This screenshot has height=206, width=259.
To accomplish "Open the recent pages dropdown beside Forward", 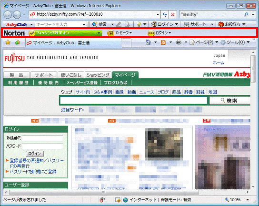I will 24,15.
